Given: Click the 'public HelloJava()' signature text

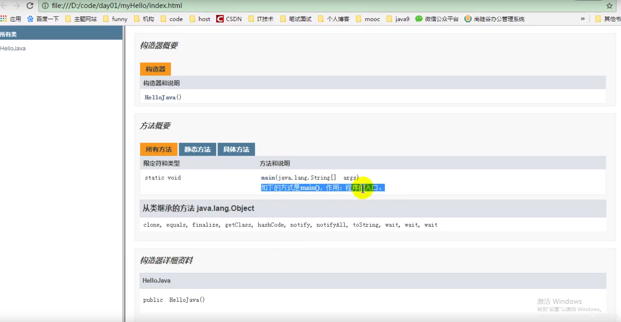Looking at the screenshot, I should 174,300.
